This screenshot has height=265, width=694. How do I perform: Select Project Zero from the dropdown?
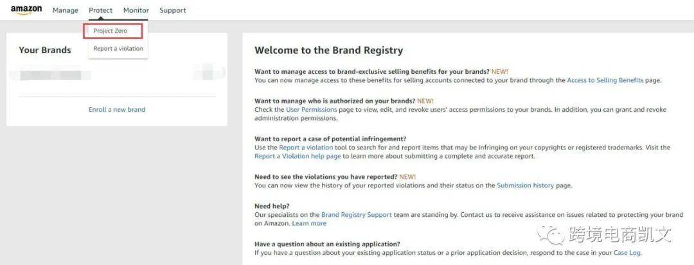[111, 31]
